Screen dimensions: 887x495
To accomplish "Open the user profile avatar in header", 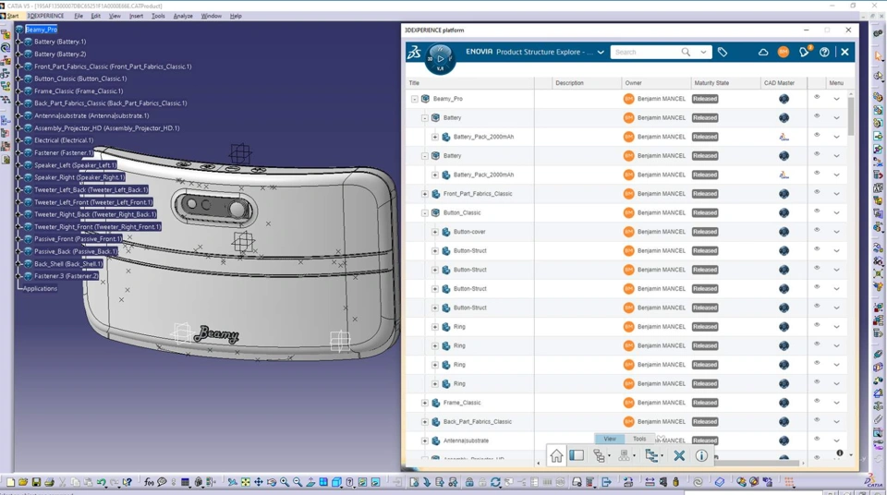I will 784,52.
